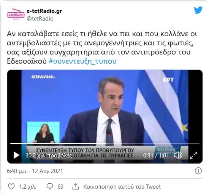
Task: Click the 1,2 χιλ. likes count
Action: click(28, 187)
